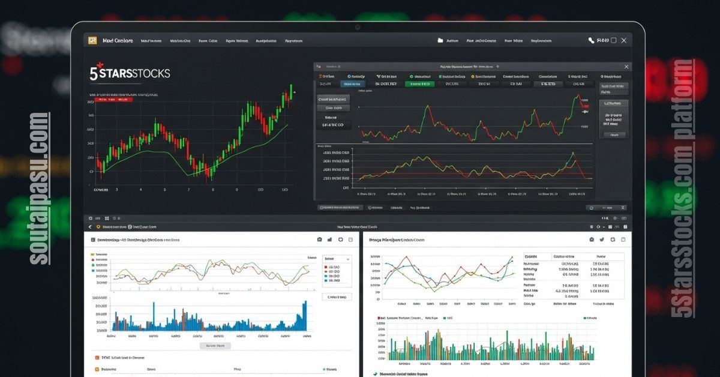Click the red swatch in lower-left legend box

pos(326,267)
